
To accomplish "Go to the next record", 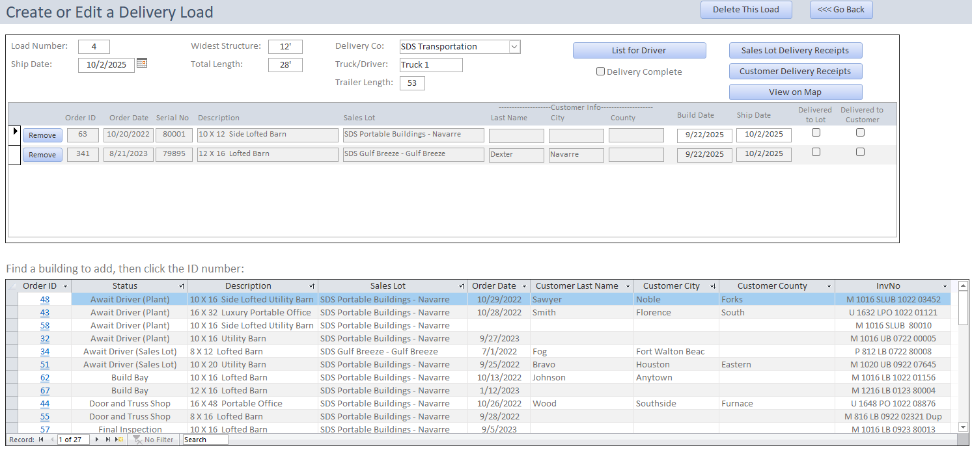I will coord(98,440).
